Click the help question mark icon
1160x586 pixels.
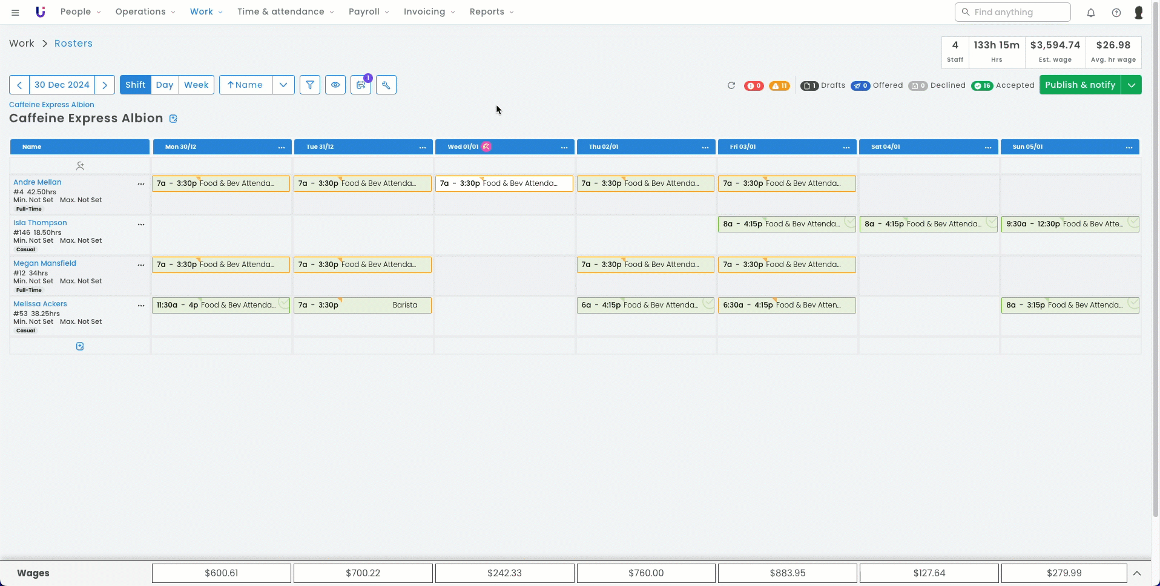pyautogui.click(x=1116, y=12)
